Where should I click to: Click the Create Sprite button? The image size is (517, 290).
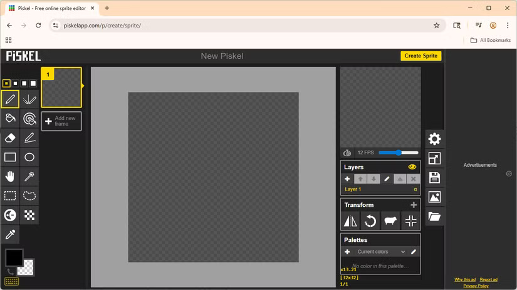click(420, 56)
